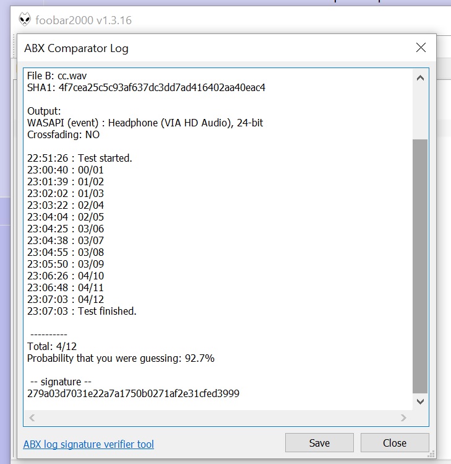Click the vertical scrollbar up arrow
The width and height of the screenshot is (451, 464).
[x=420, y=78]
